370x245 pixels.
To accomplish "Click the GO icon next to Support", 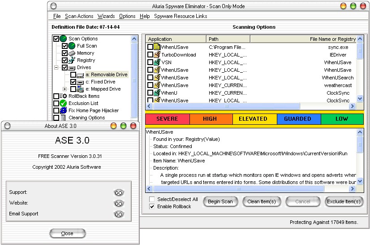I will 118,193.
